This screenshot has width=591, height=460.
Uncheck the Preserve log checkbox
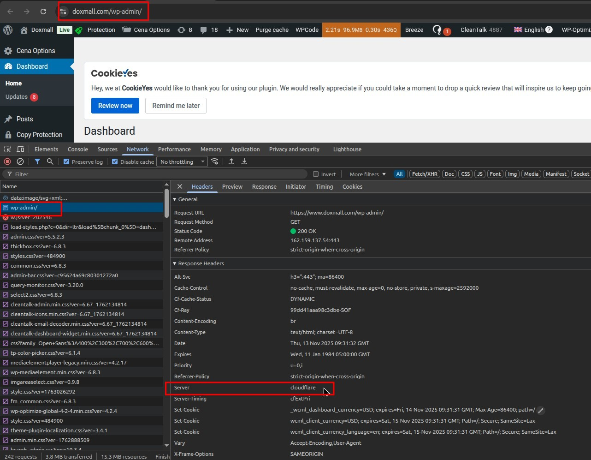click(66, 162)
